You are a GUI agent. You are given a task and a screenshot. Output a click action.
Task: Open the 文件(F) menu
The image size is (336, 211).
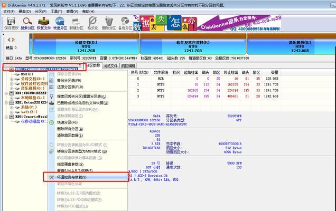[9, 12]
